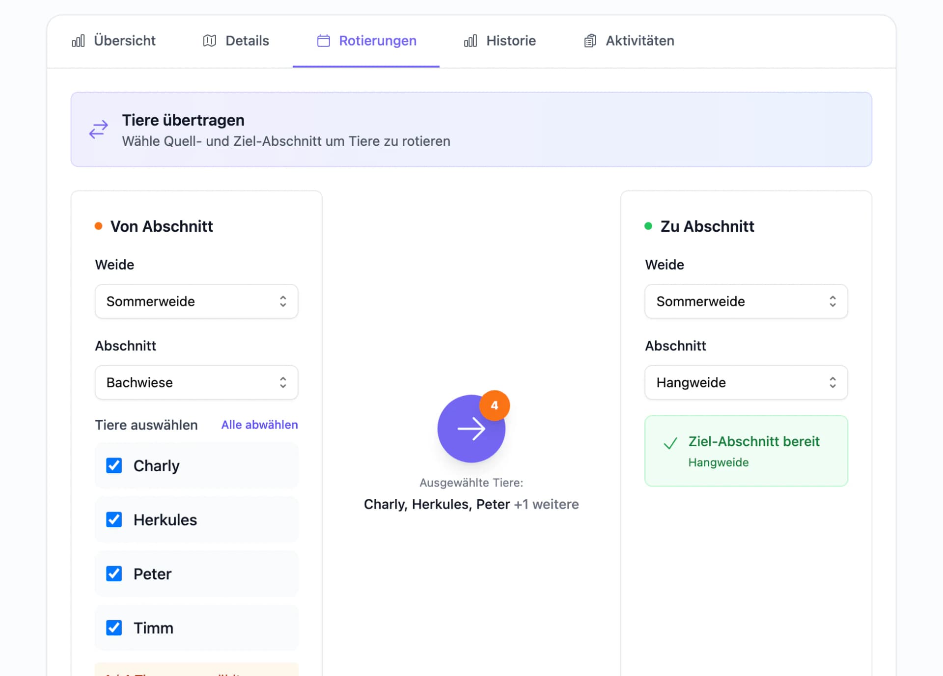Click the 'Von Abschnitt' heading
The image size is (943, 676).
pyautogui.click(x=162, y=226)
